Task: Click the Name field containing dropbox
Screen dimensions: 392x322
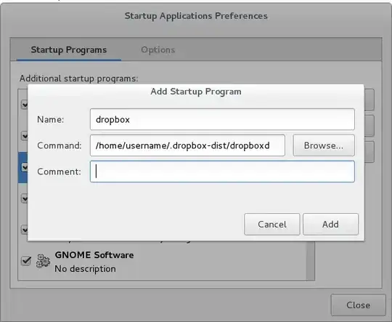Action: pyautogui.click(x=222, y=119)
